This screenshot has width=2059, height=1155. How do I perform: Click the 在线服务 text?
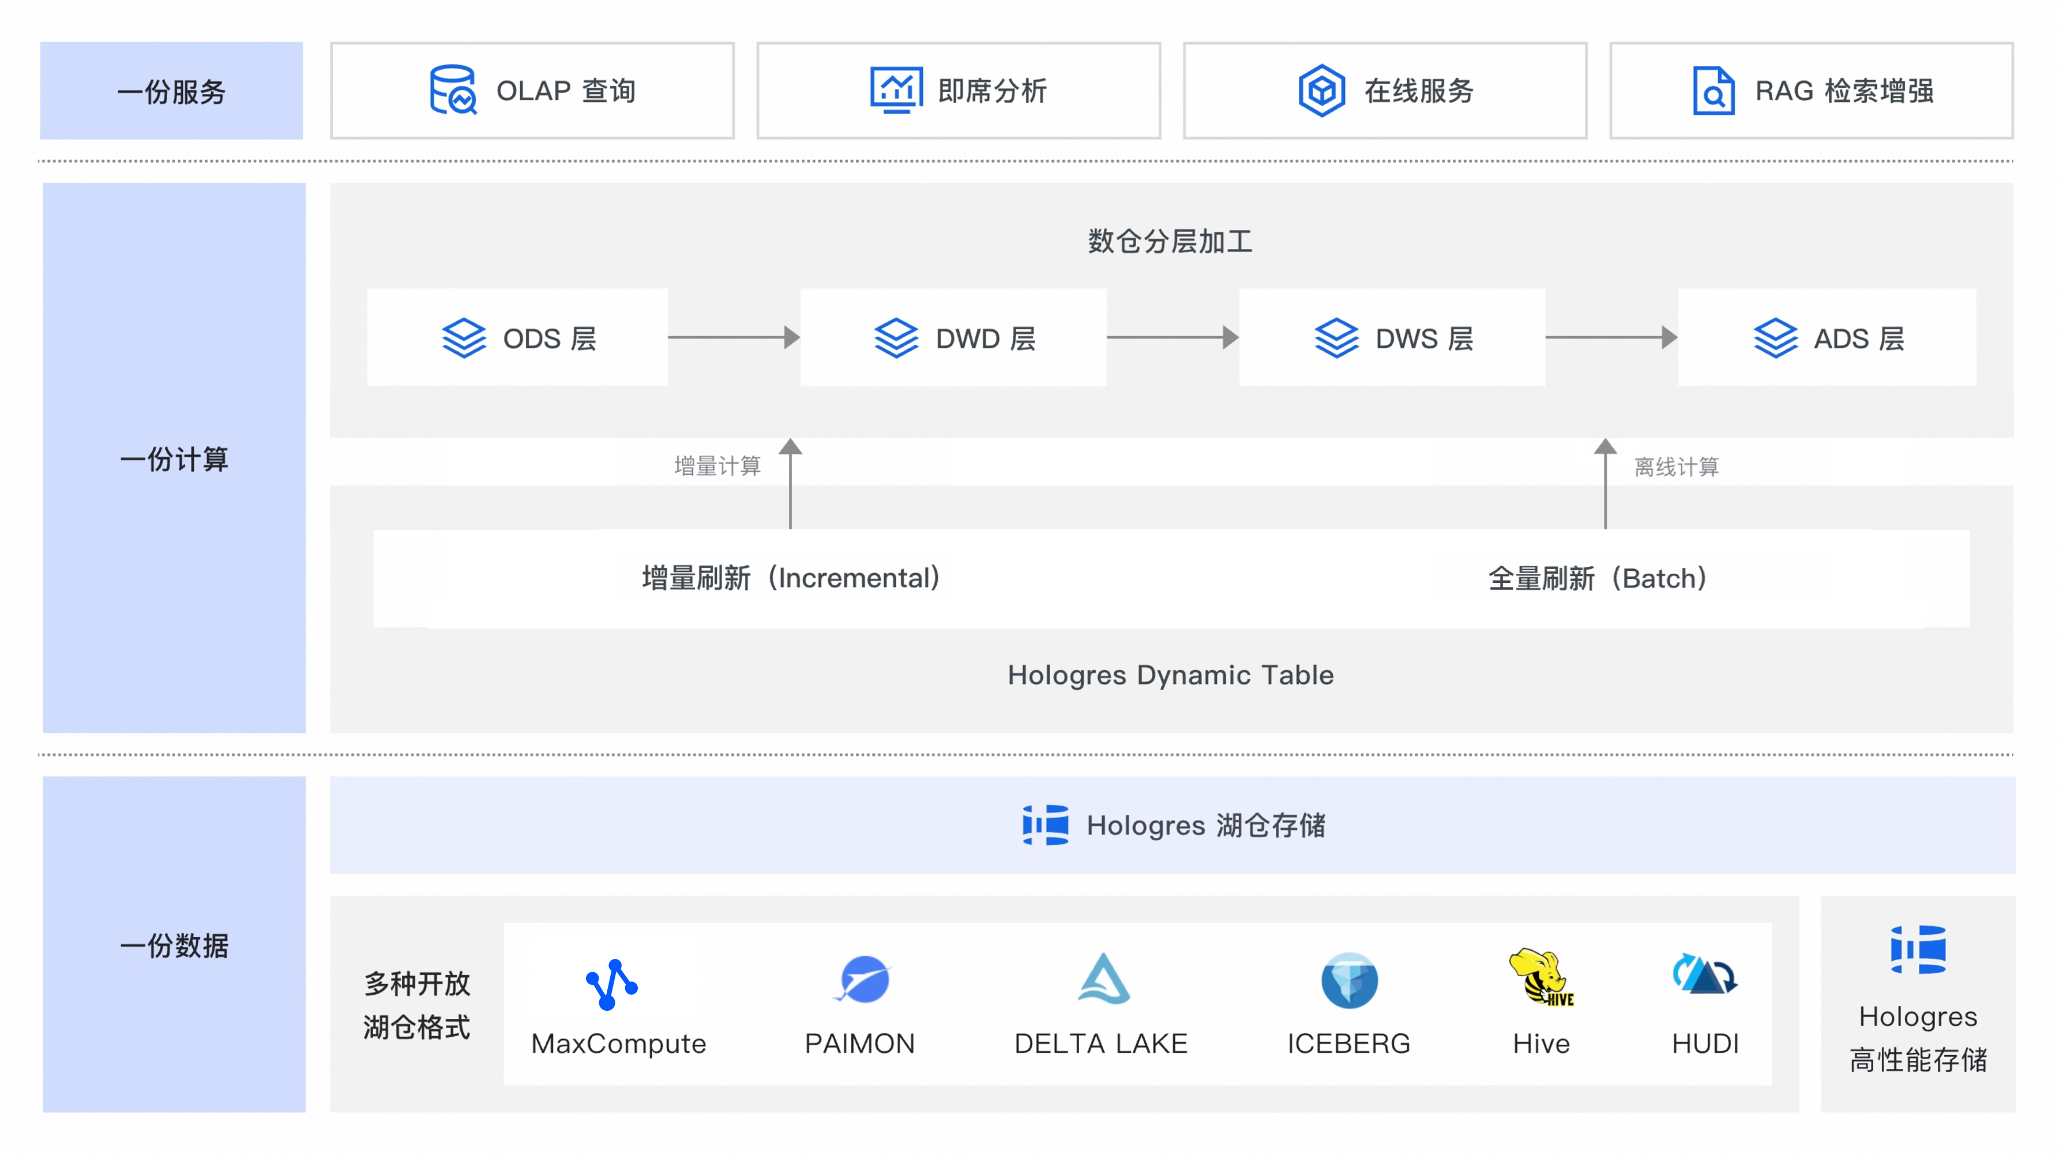tap(1419, 91)
